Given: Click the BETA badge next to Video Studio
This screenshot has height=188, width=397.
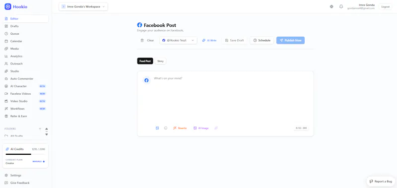Looking at the screenshot, I should pos(42,101).
